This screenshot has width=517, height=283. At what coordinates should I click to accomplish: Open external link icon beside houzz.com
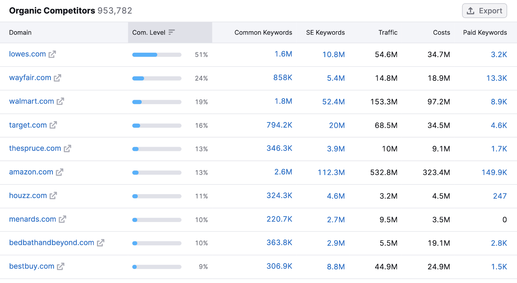click(53, 196)
